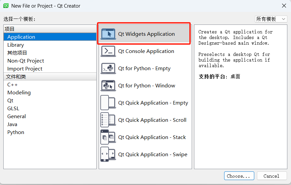Select Qt Quick Application - Scroll label text

tap(152, 120)
